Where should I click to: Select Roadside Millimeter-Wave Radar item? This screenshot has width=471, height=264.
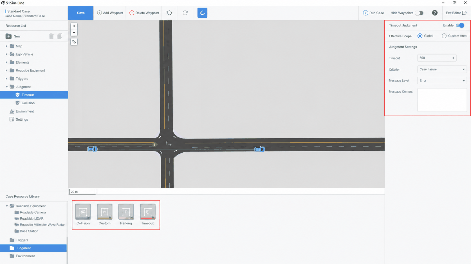[42, 225]
